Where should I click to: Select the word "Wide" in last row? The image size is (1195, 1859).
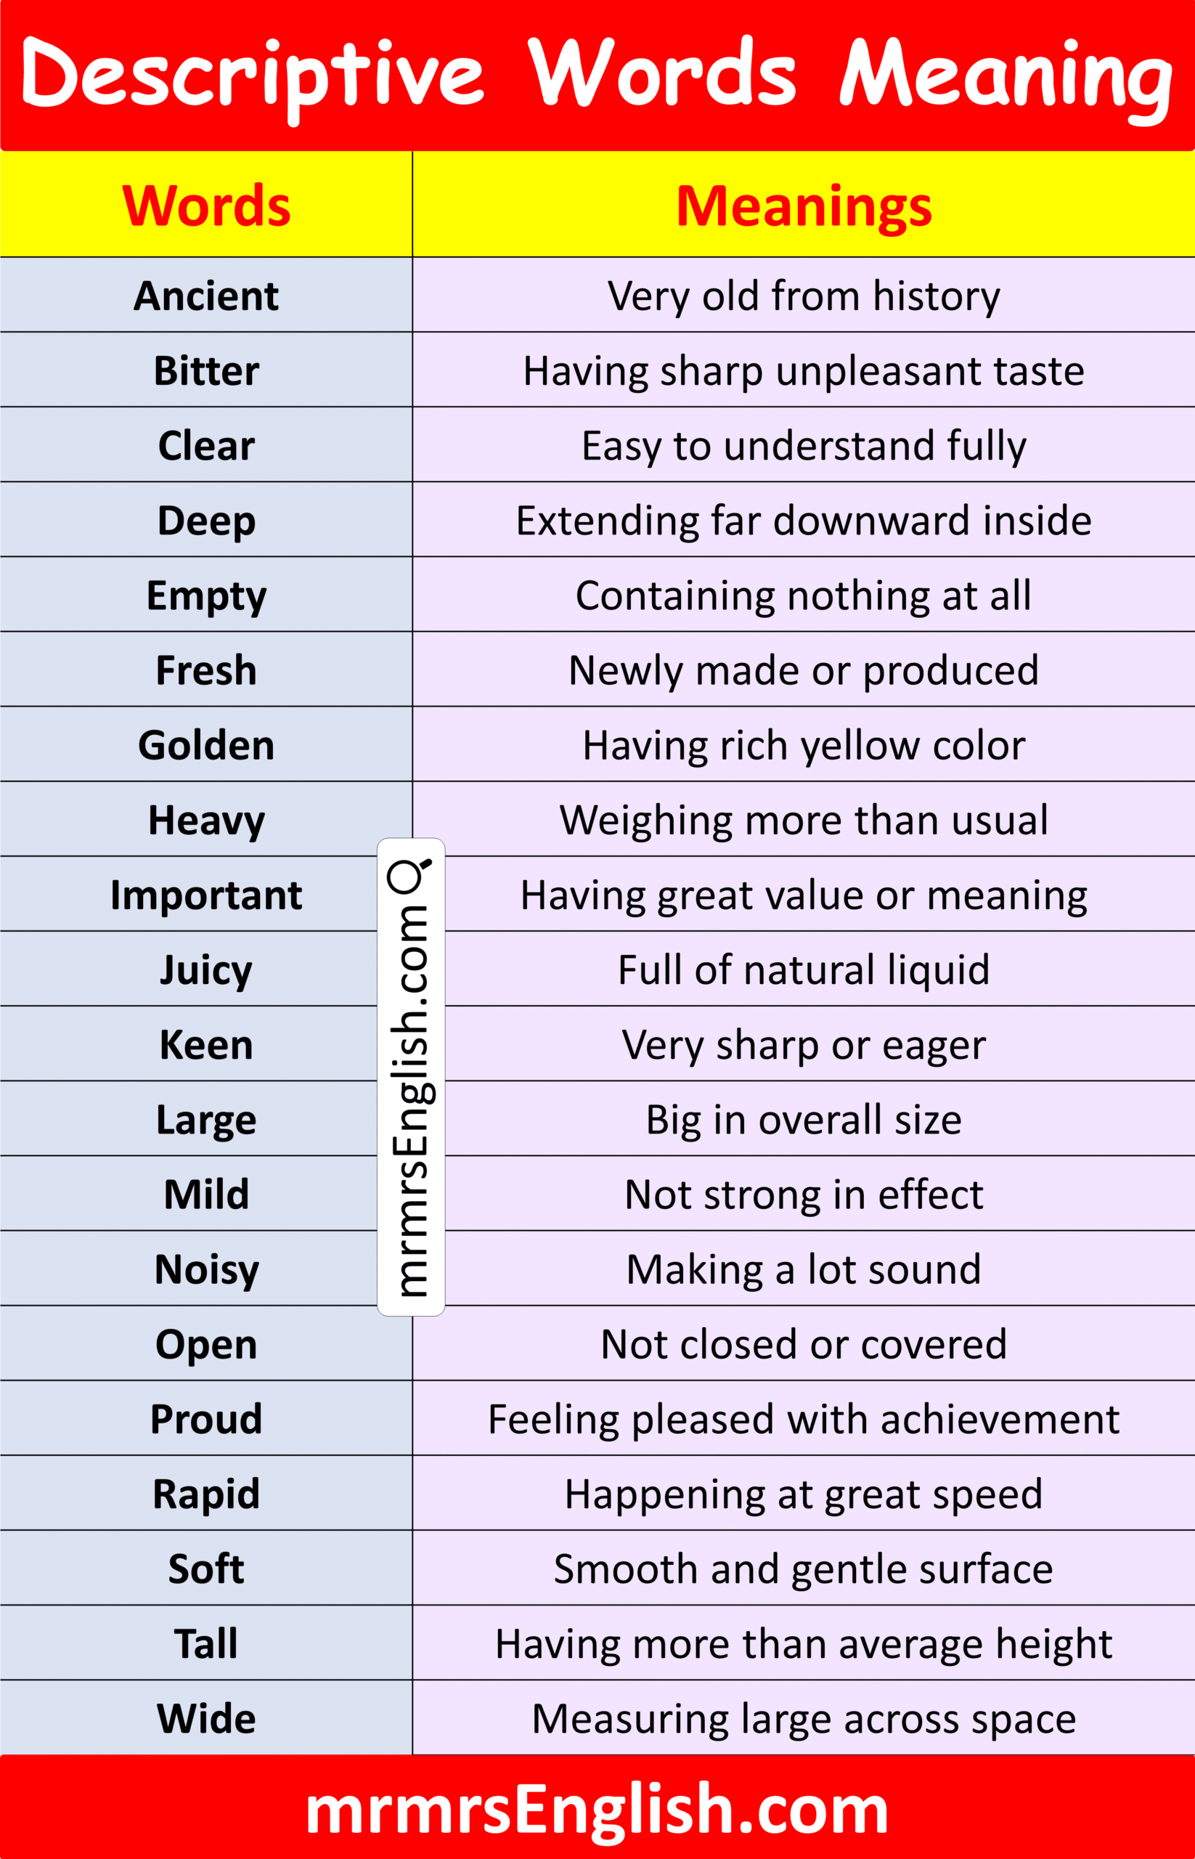pyautogui.click(x=206, y=1719)
